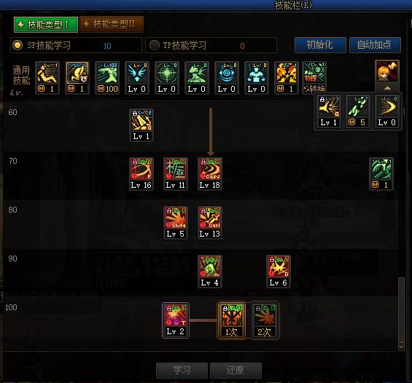Click the 还原 restore button
Viewport: 412px width, 383px height.
pyautogui.click(x=236, y=370)
